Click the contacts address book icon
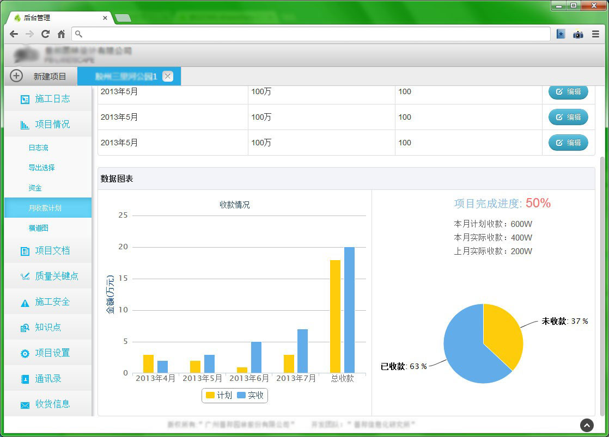 (x=25, y=379)
